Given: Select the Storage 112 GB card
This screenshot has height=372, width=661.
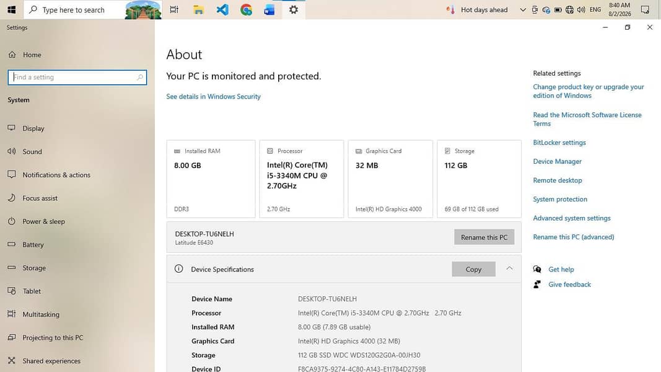Looking at the screenshot, I should 479,179.
